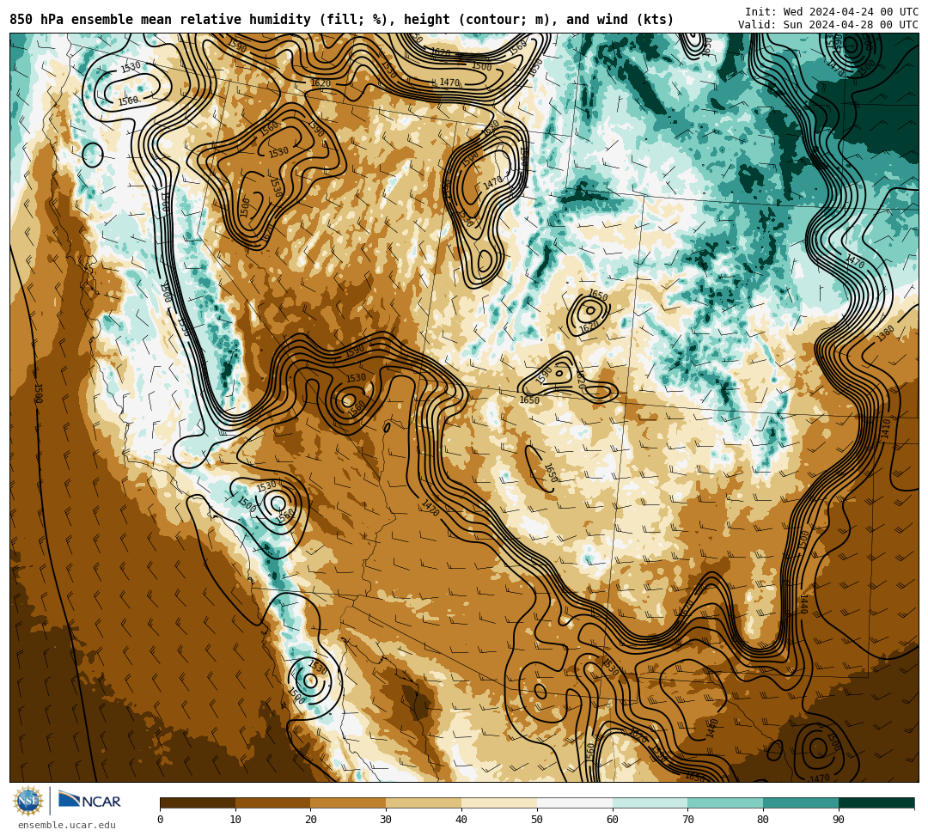This screenshot has width=928, height=836.
Task: Click the NCAR logo
Action: click(89, 801)
